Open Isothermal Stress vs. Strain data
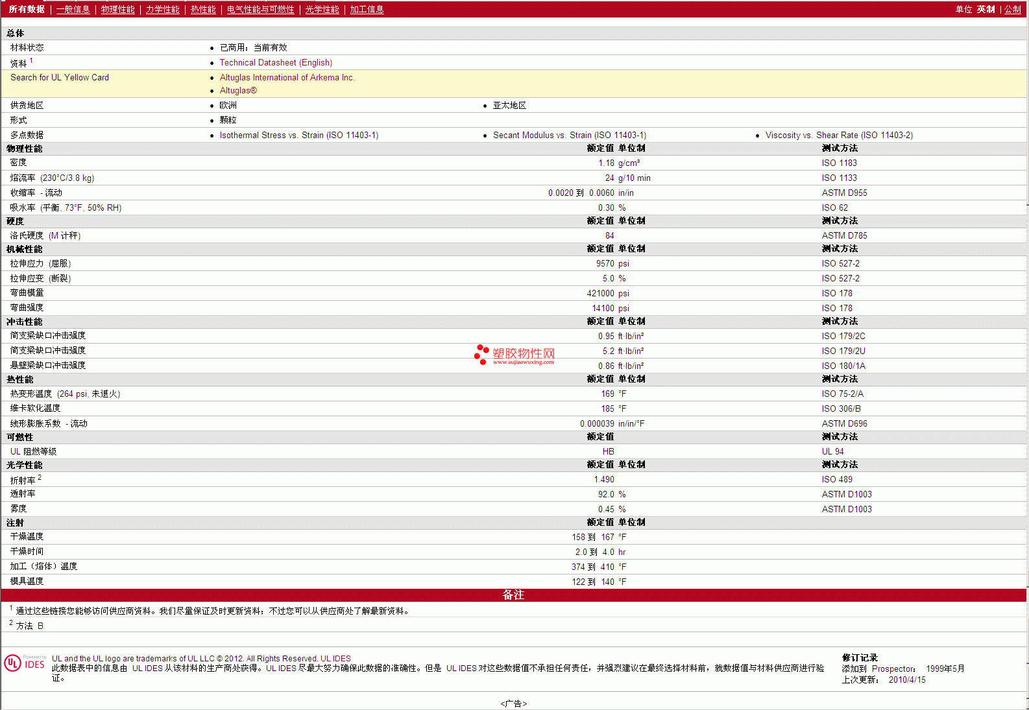 (x=298, y=136)
